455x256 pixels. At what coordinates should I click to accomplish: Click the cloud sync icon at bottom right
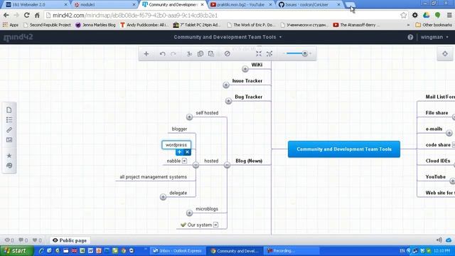(449, 240)
